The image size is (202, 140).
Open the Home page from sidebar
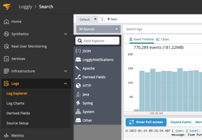click(16, 22)
